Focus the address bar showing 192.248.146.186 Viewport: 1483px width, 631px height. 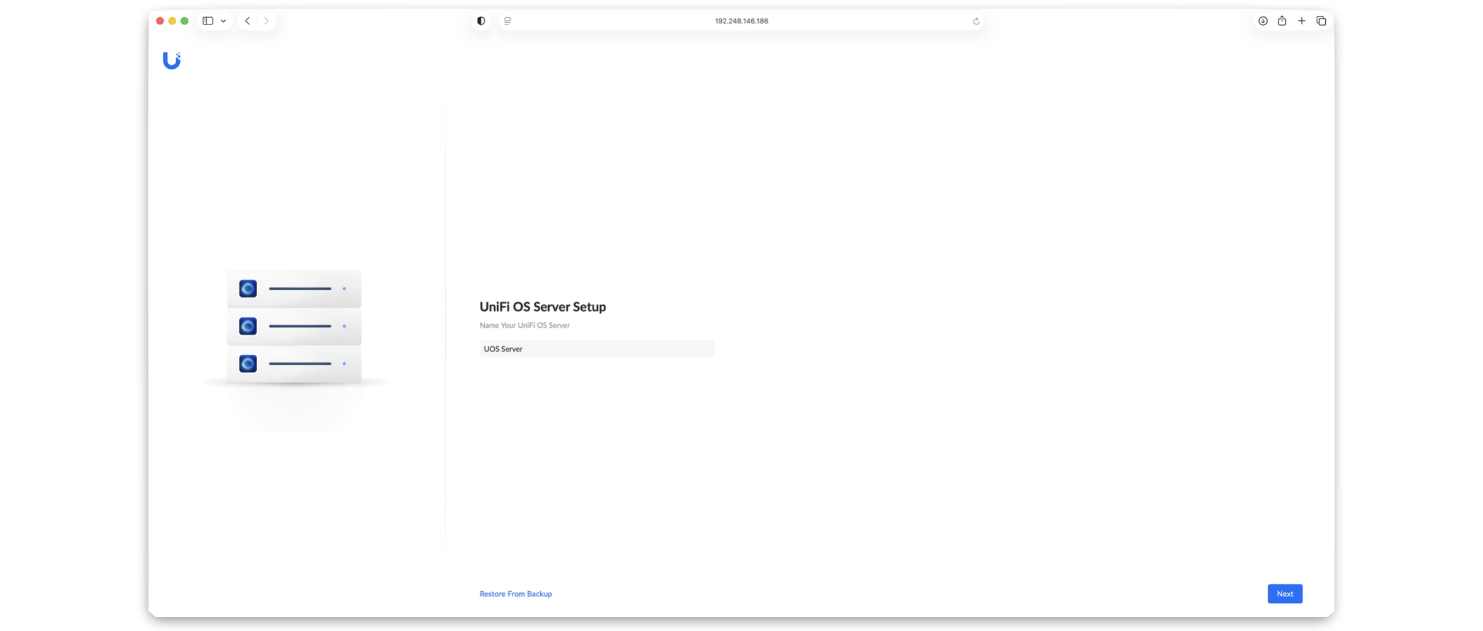pos(741,21)
